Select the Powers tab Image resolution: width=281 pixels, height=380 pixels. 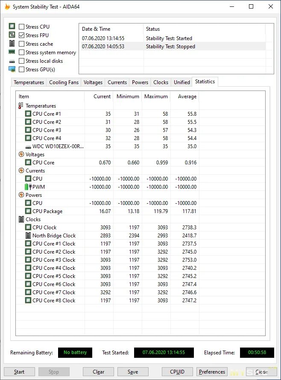140,82
